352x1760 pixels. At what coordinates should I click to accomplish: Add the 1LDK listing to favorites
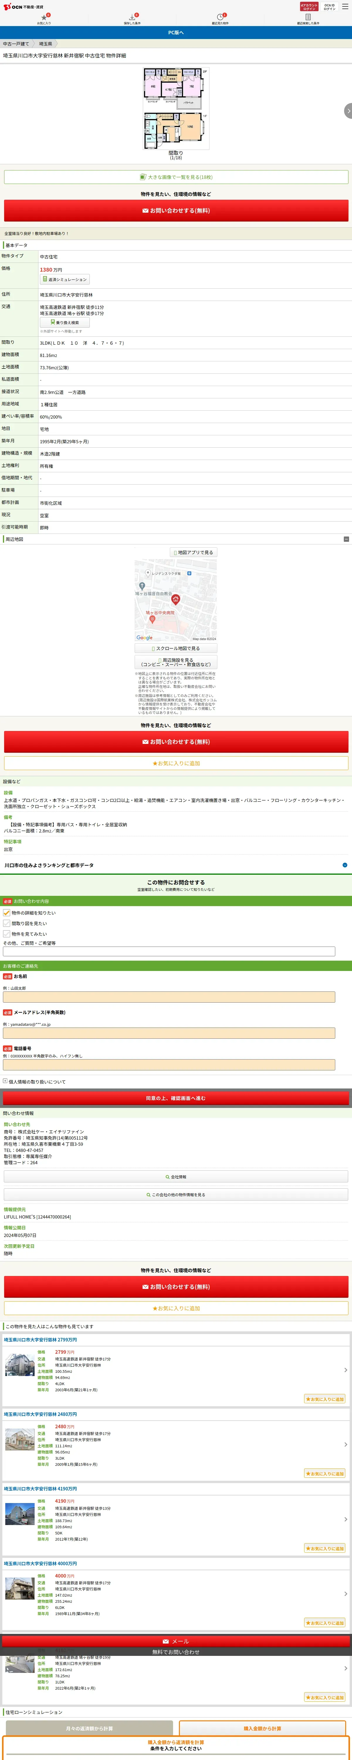[325, 1697]
